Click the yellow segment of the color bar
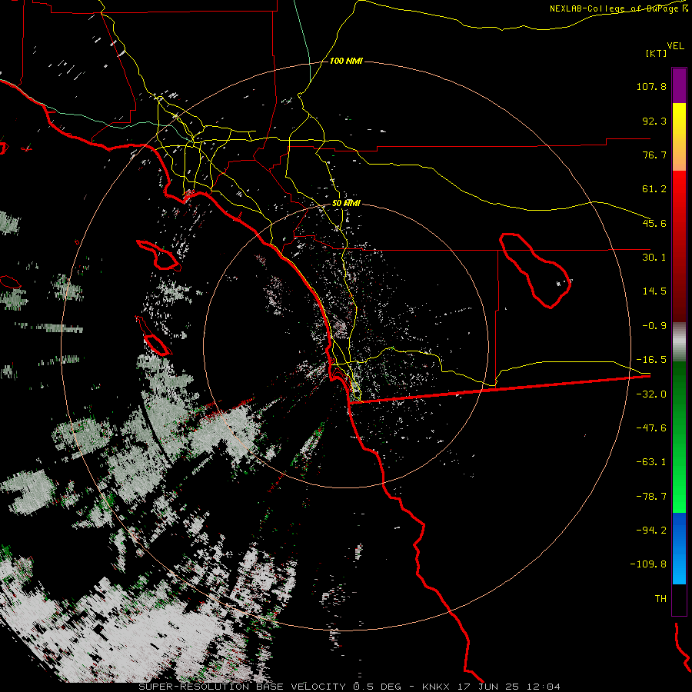Viewport: 692px width, 692px height. pos(679,137)
